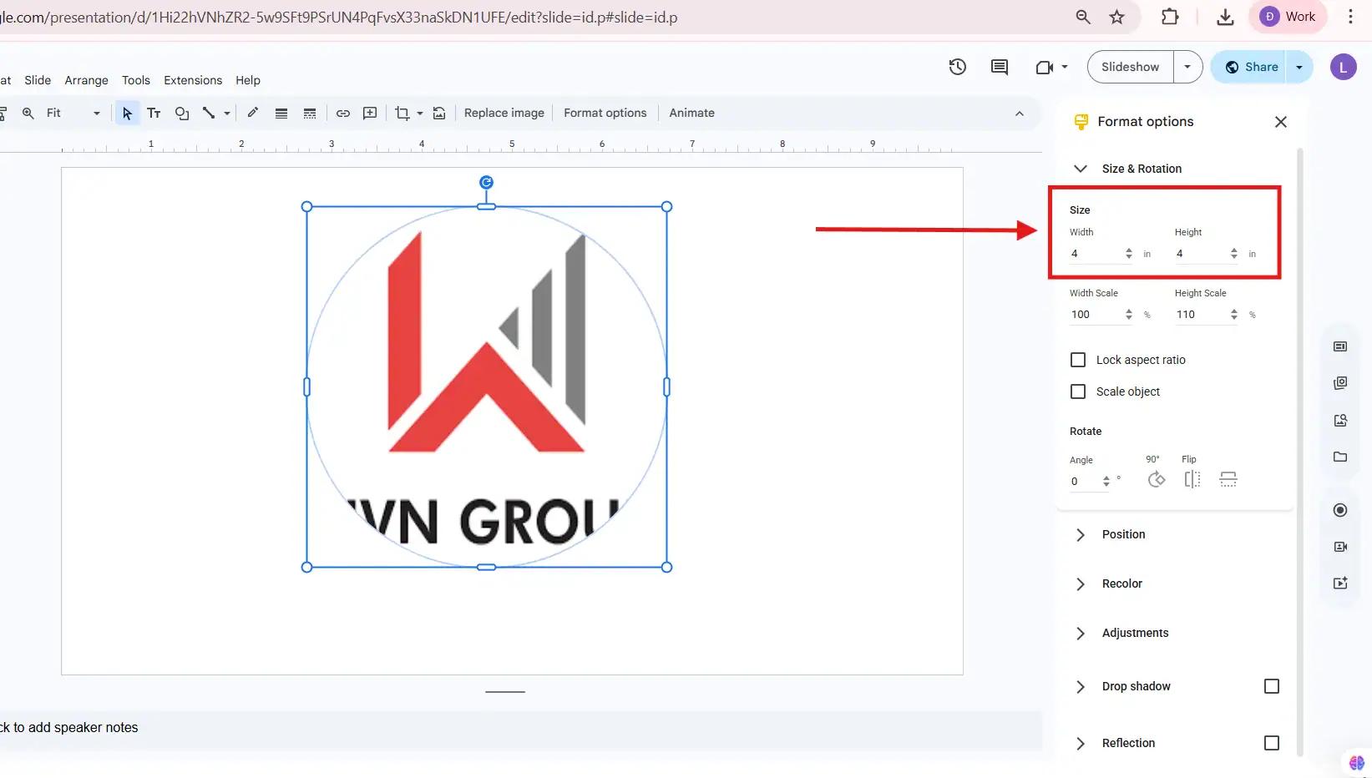
Task: Flip the image vertically
Action: (1228, 479)
